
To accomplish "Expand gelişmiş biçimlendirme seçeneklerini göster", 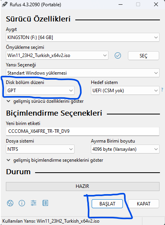I will pyautogui.click(x=55, y=160).
